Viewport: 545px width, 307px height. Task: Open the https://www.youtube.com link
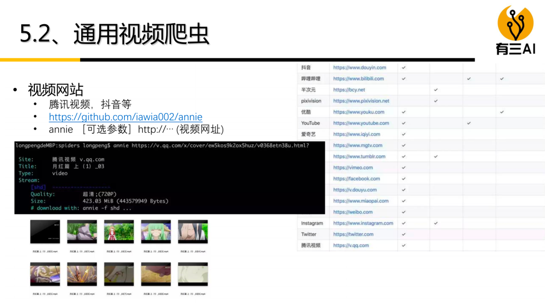pos(361,123)
